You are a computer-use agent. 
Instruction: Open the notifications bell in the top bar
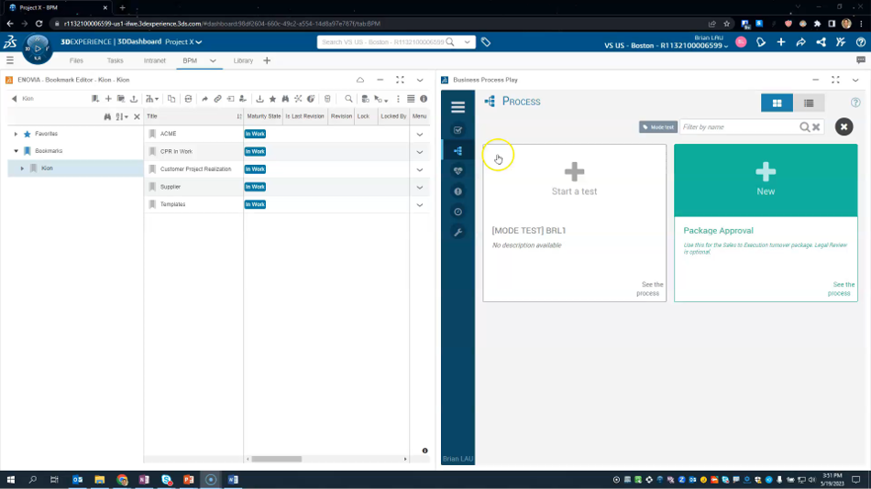[x=761, y=42]
